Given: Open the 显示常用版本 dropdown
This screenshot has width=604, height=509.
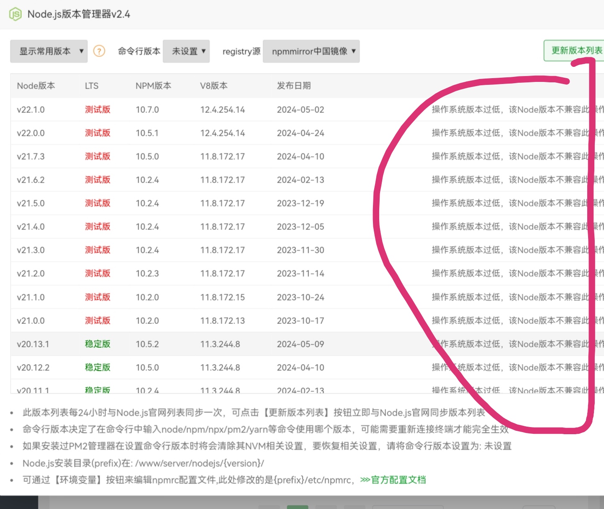Looking at the screenshot, I should pos(49,51).
